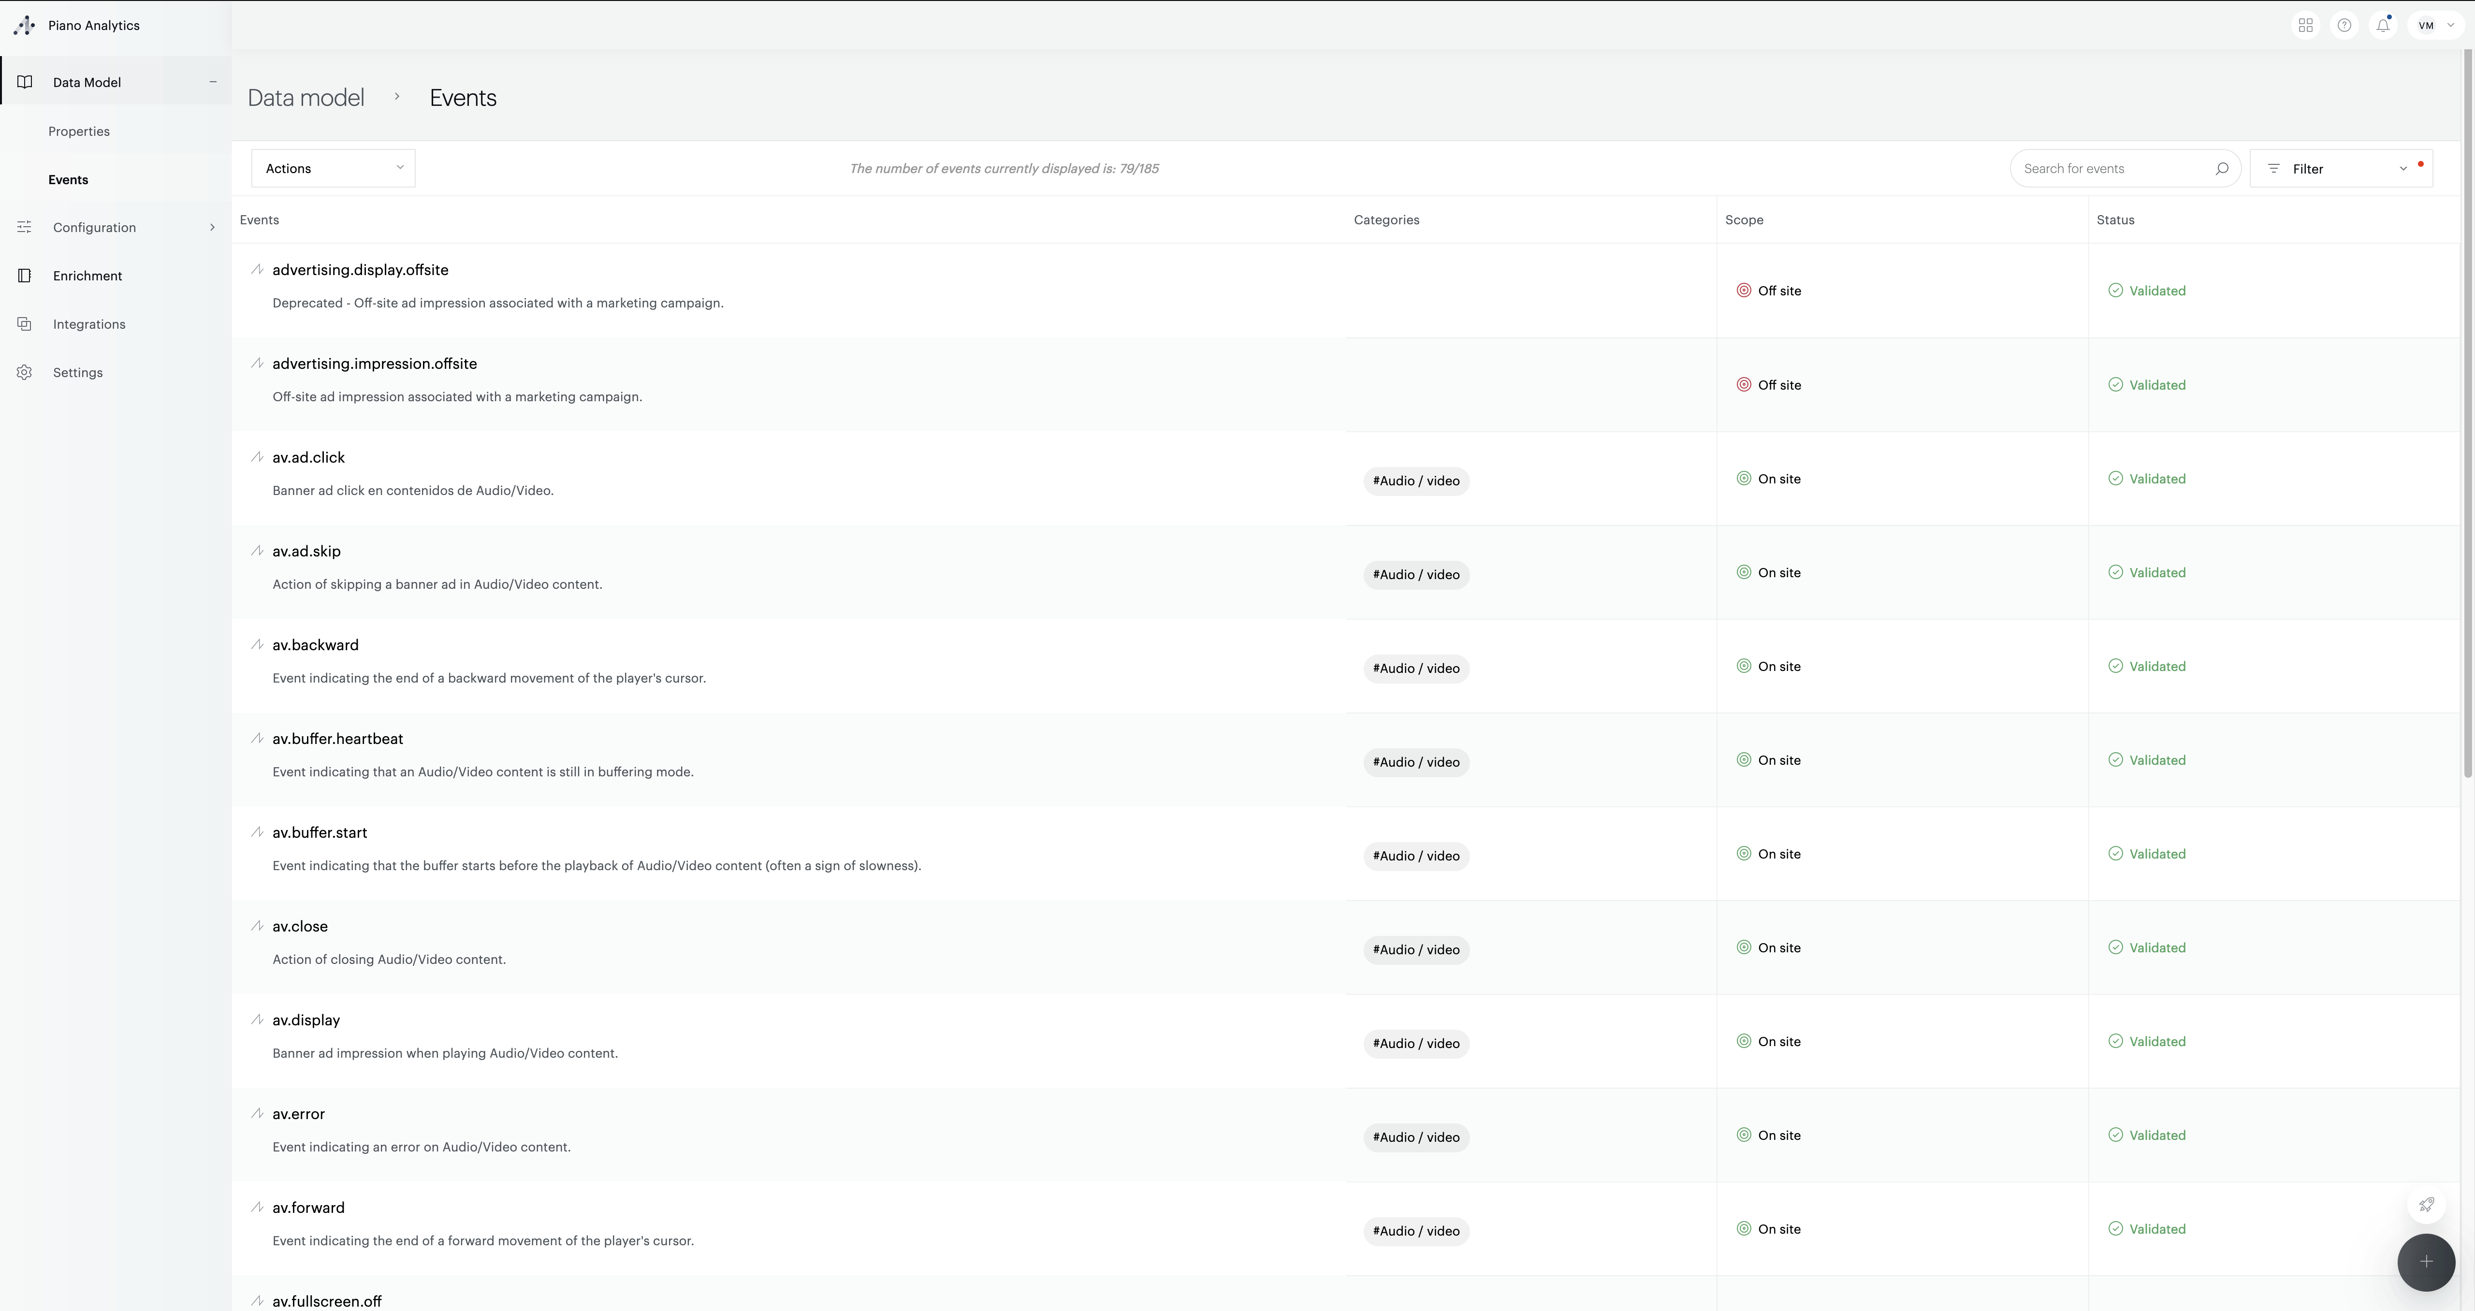Click the Data model breadcrumb
This screenshot has width=2475, height=1311.
coord(306,97)
